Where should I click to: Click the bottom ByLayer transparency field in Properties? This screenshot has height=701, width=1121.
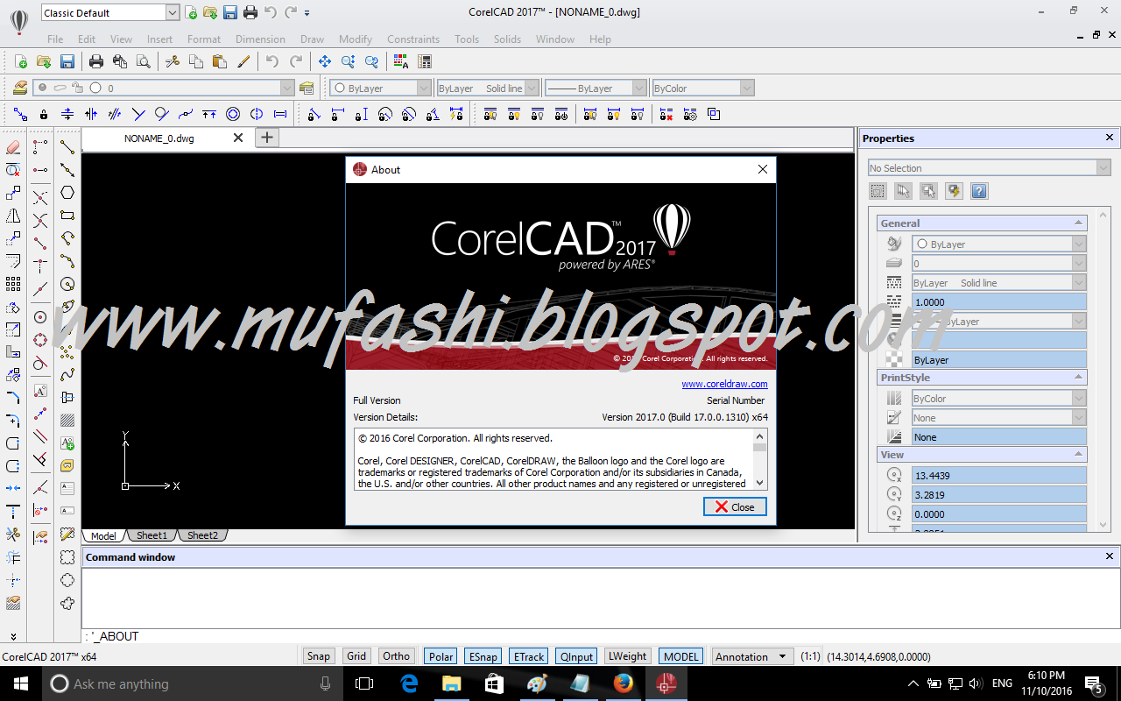point(998,360)
